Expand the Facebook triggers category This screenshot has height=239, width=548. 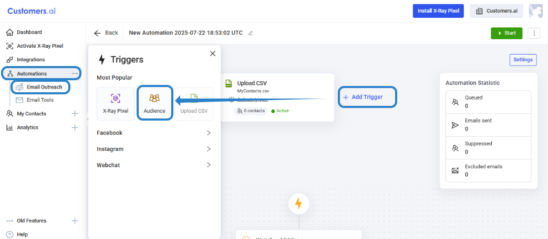click(154, 133)
